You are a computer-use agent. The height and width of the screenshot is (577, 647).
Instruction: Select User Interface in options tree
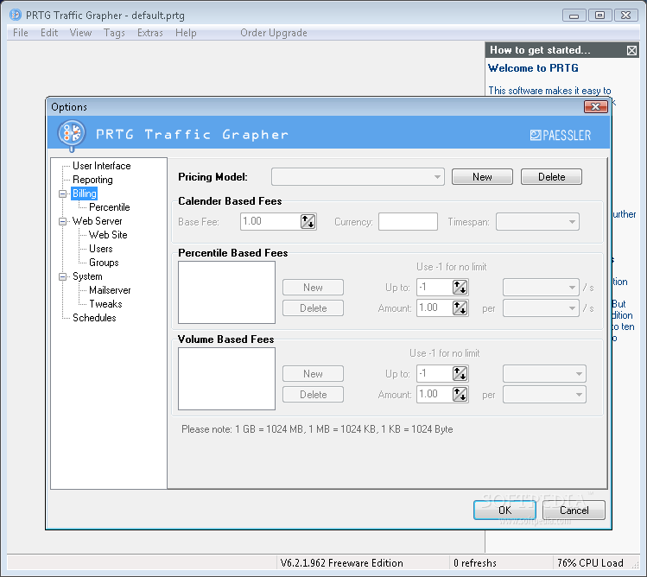click(x=102, y=166)
